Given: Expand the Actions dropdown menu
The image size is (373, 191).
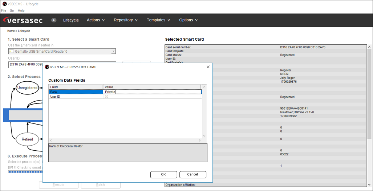Looking at the screenshot, I should [x=96, y=20].
